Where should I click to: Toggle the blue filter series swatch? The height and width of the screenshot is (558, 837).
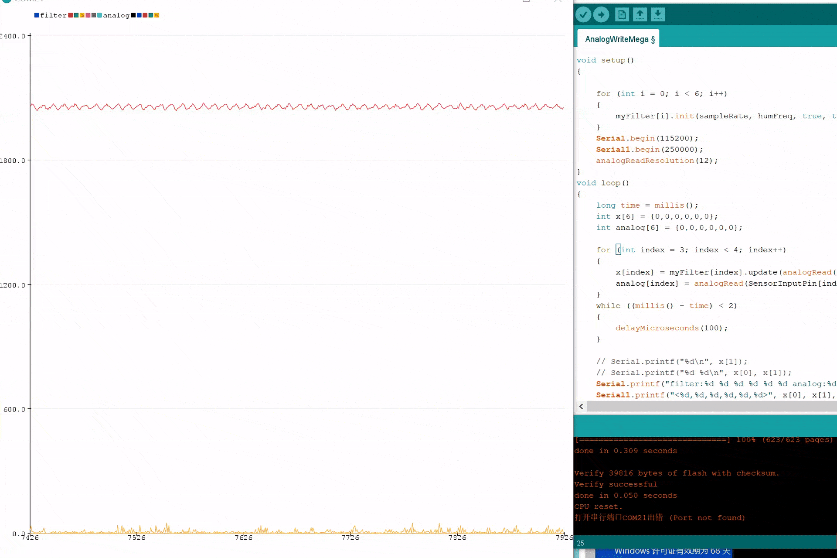click(x=37, y=15)
